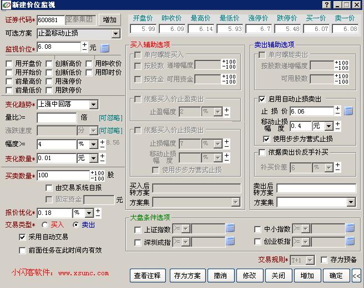Open calculator icon for 深圳成指 condition
This screenshot has width=364, height=288.
click(230, 241)
